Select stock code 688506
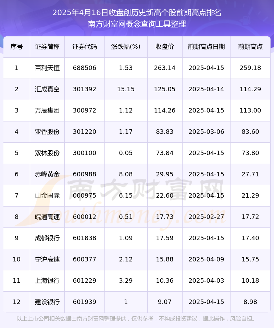Viewport: 274px width, 328px height. 85,68
